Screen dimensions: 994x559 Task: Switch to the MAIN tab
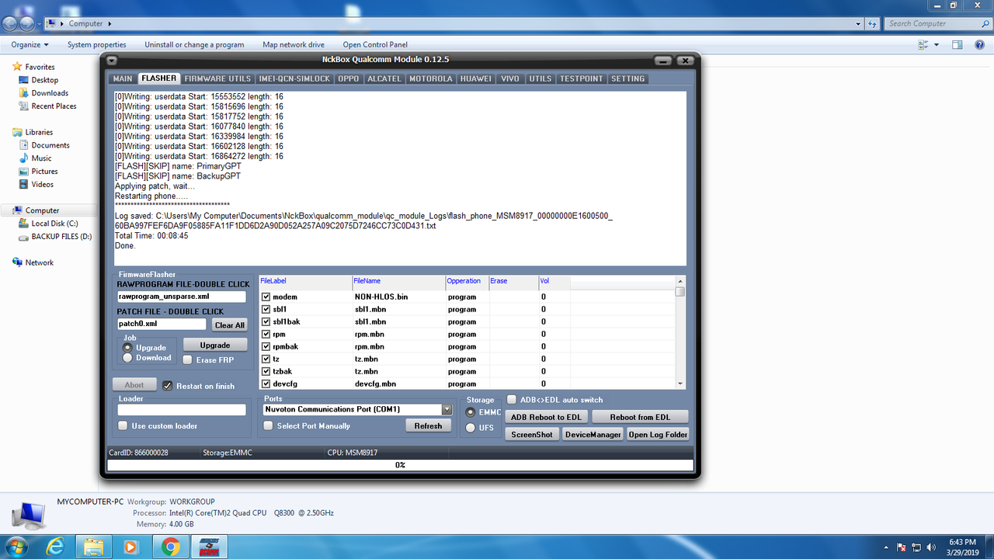click(123, 79)
